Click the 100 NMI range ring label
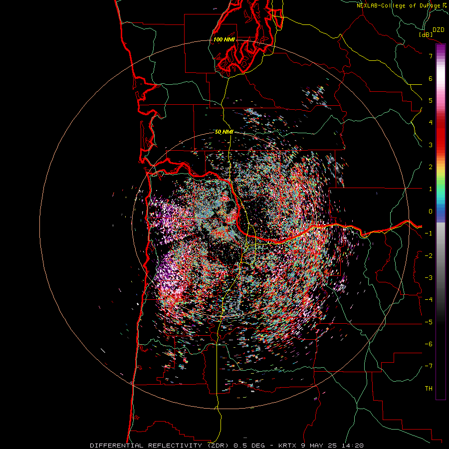449x449 pixels. (224, 39)
